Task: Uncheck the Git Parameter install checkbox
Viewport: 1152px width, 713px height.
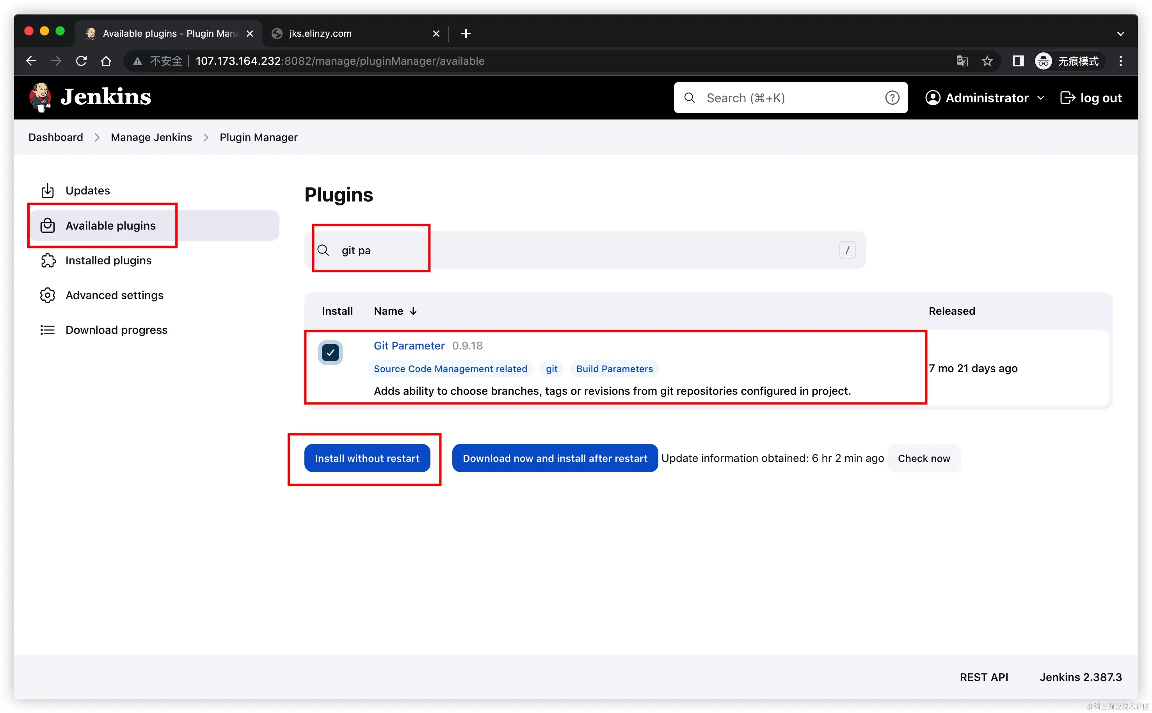Action: tap(330, 352)
